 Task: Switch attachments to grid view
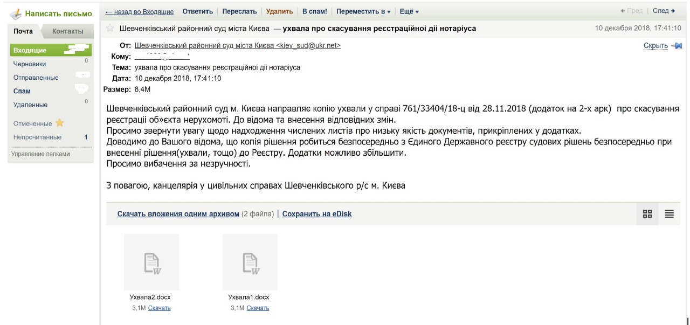tap(647, 214)
